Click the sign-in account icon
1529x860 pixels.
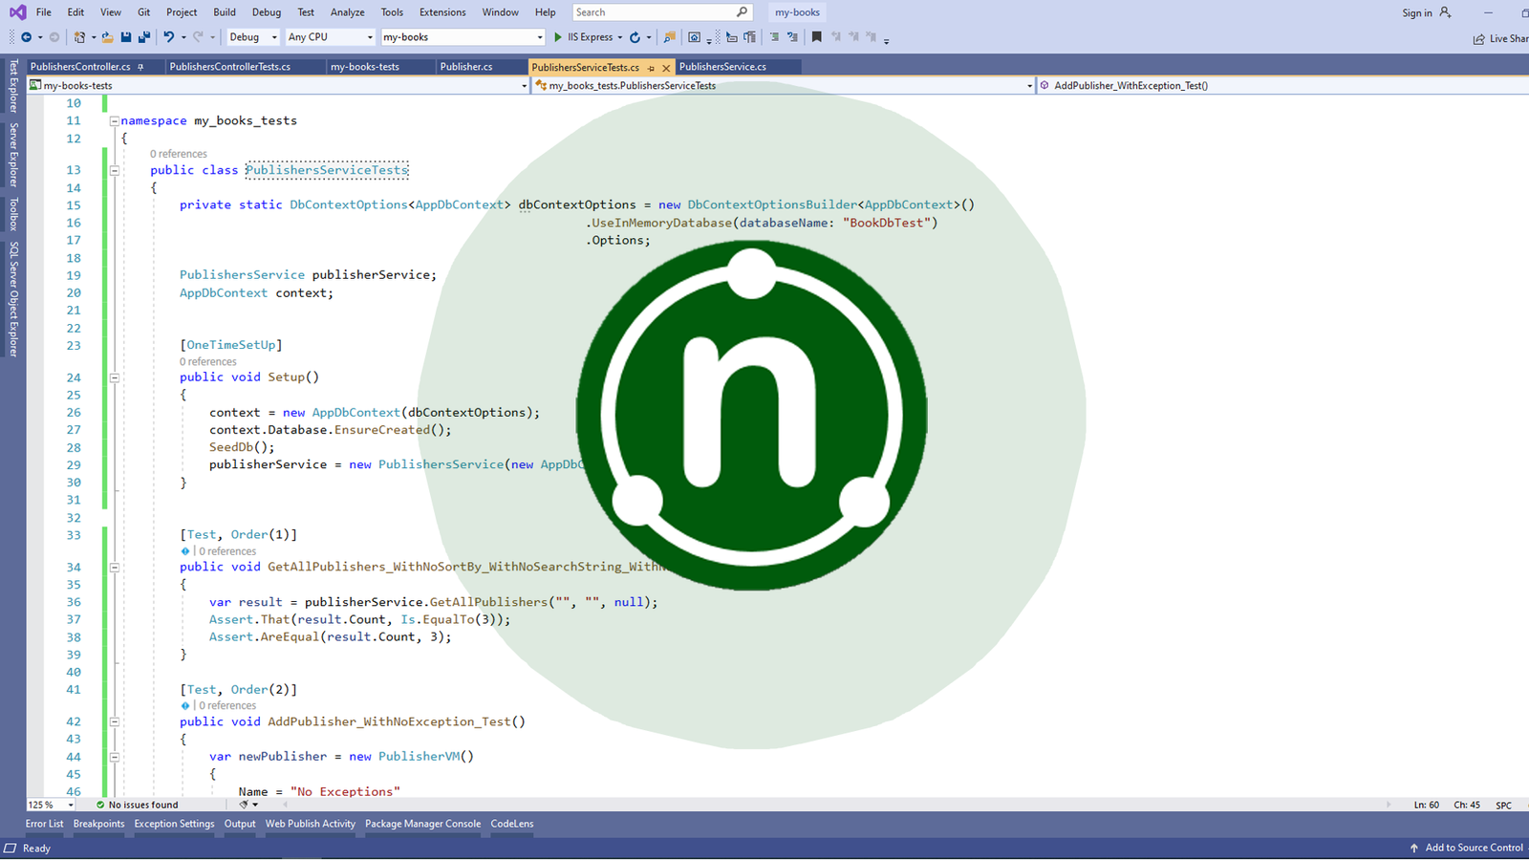pyautogui.click(x=1445, y=12)
